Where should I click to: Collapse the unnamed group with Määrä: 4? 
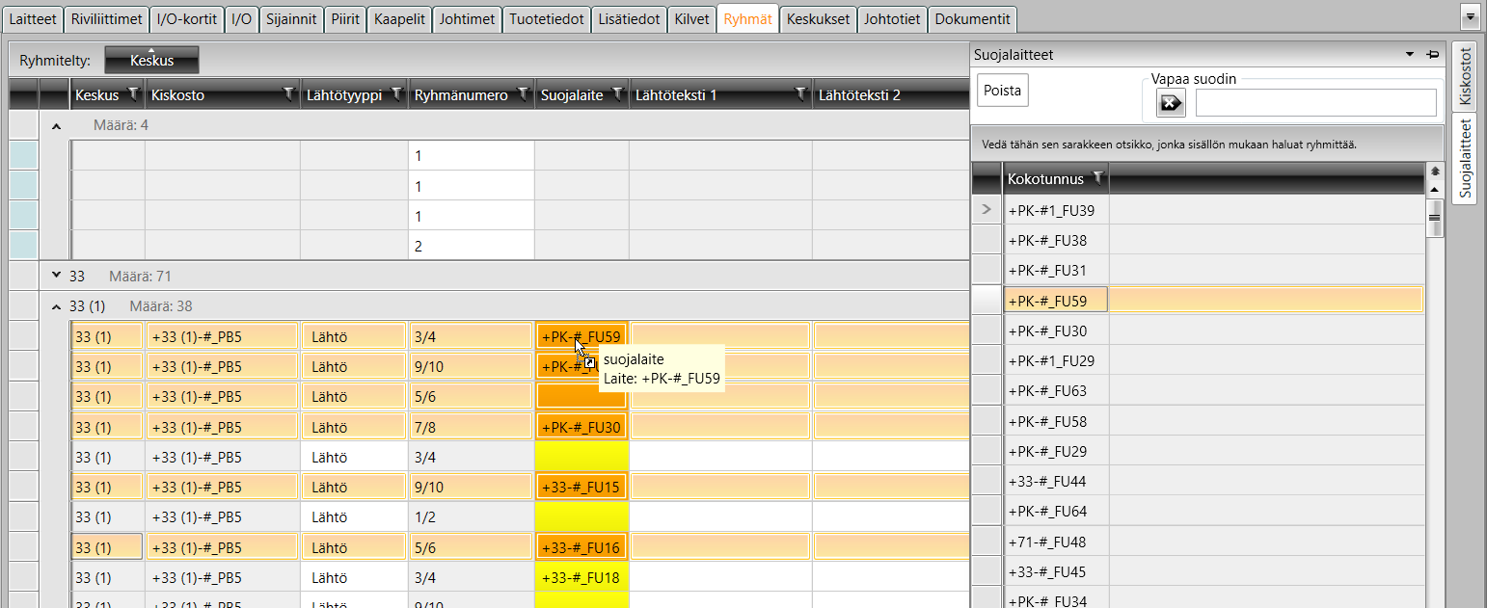click(x=56, y=125)
